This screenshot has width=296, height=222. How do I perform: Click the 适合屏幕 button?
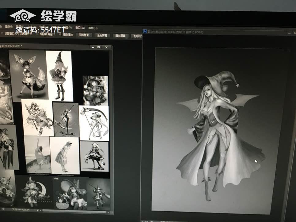(102, 35)
